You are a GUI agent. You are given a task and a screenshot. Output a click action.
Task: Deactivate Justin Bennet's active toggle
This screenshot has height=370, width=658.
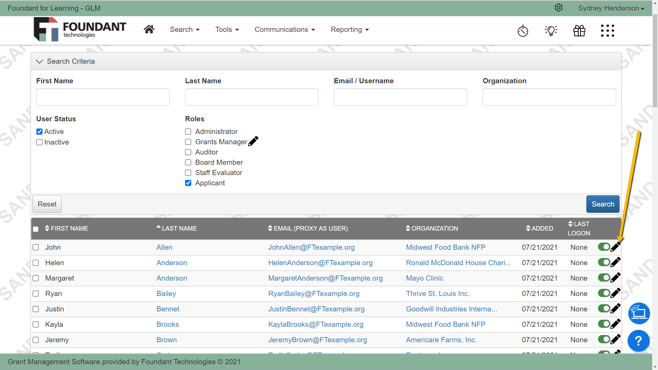pyautogui.click(x=604, y=308)
